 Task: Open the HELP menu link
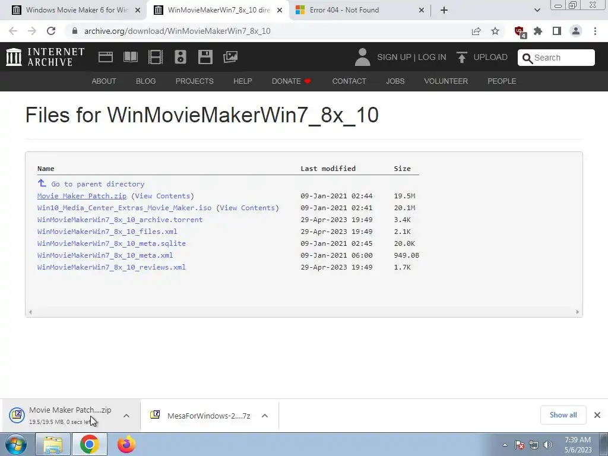(x=243, y=81)
